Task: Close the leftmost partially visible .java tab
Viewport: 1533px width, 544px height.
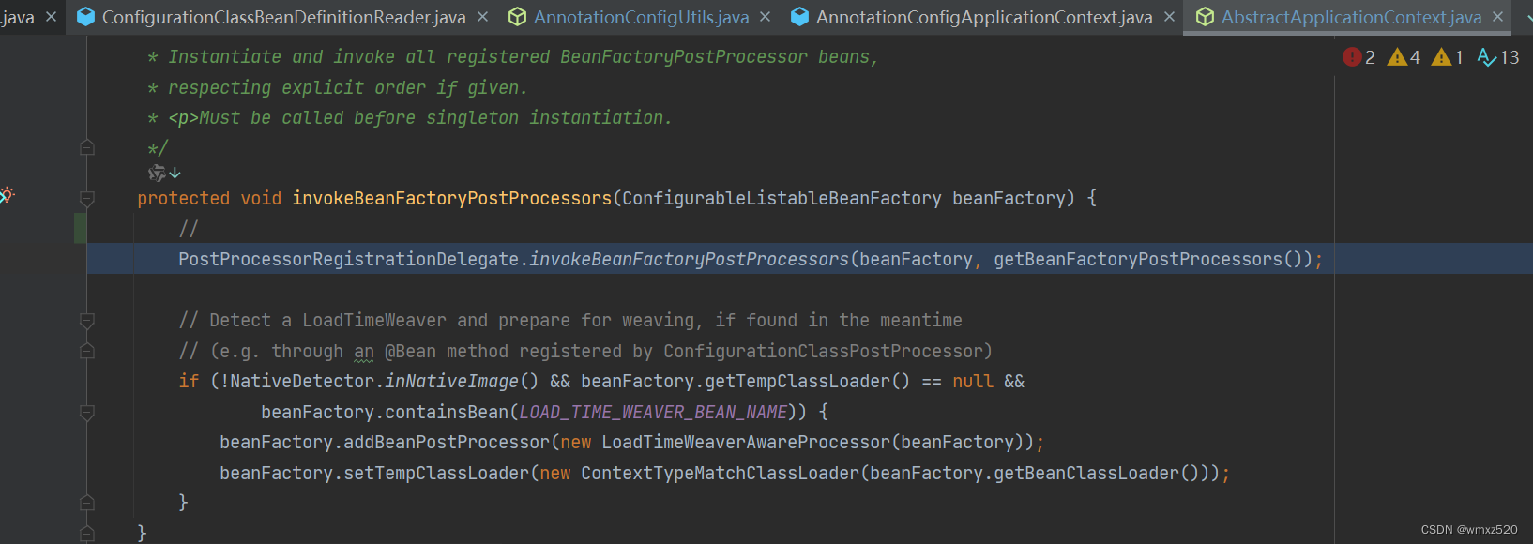Action: (x=51, y=17)
